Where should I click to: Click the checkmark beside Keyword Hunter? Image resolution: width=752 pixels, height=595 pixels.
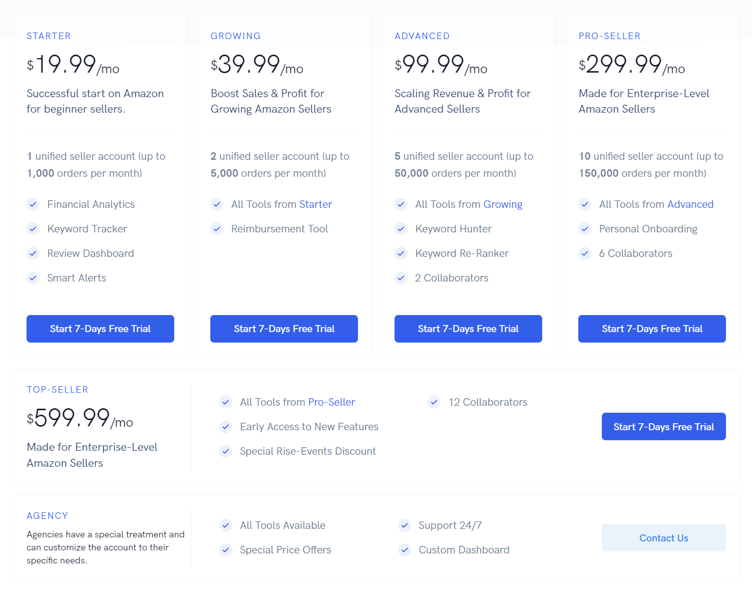[x=401, y=229]
